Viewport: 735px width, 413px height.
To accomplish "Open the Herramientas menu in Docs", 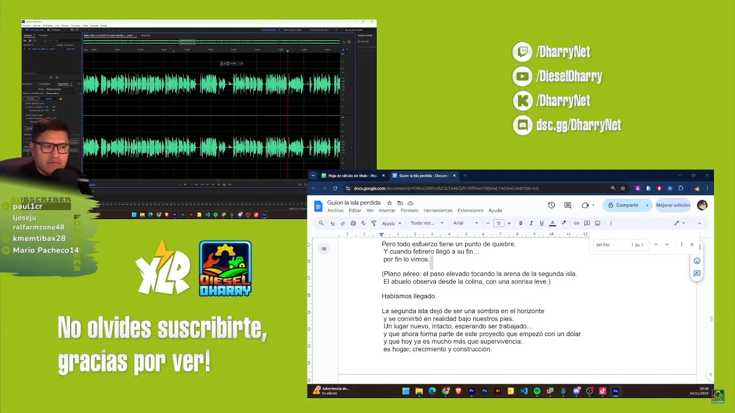I will 438,211.
